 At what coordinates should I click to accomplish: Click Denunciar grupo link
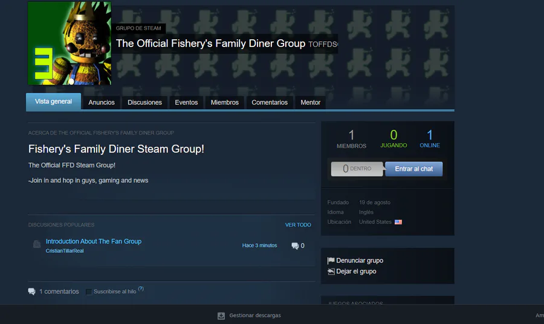(360, 261)
